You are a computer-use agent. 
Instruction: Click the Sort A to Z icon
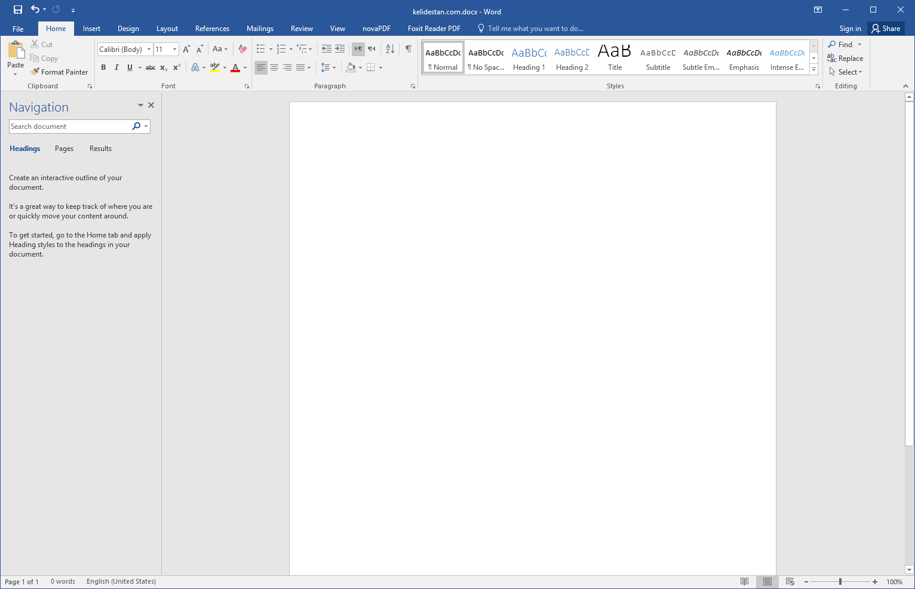pos(390,49)
